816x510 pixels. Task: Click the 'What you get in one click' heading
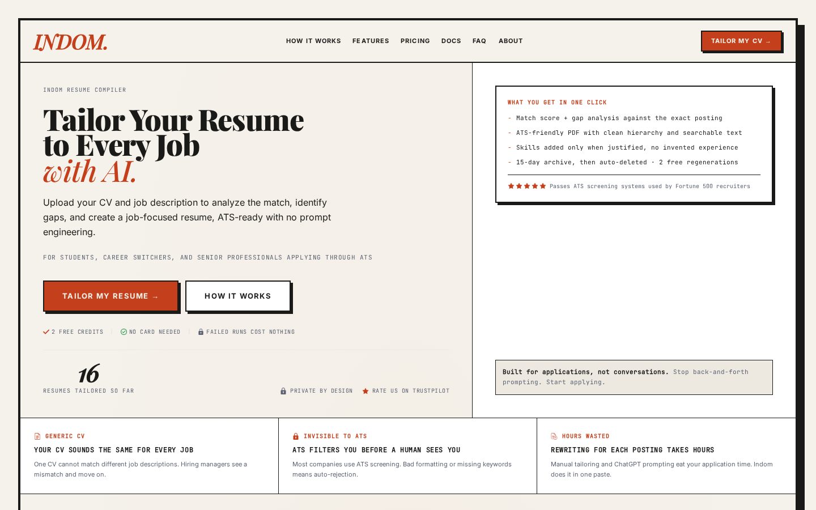[557, 103]
